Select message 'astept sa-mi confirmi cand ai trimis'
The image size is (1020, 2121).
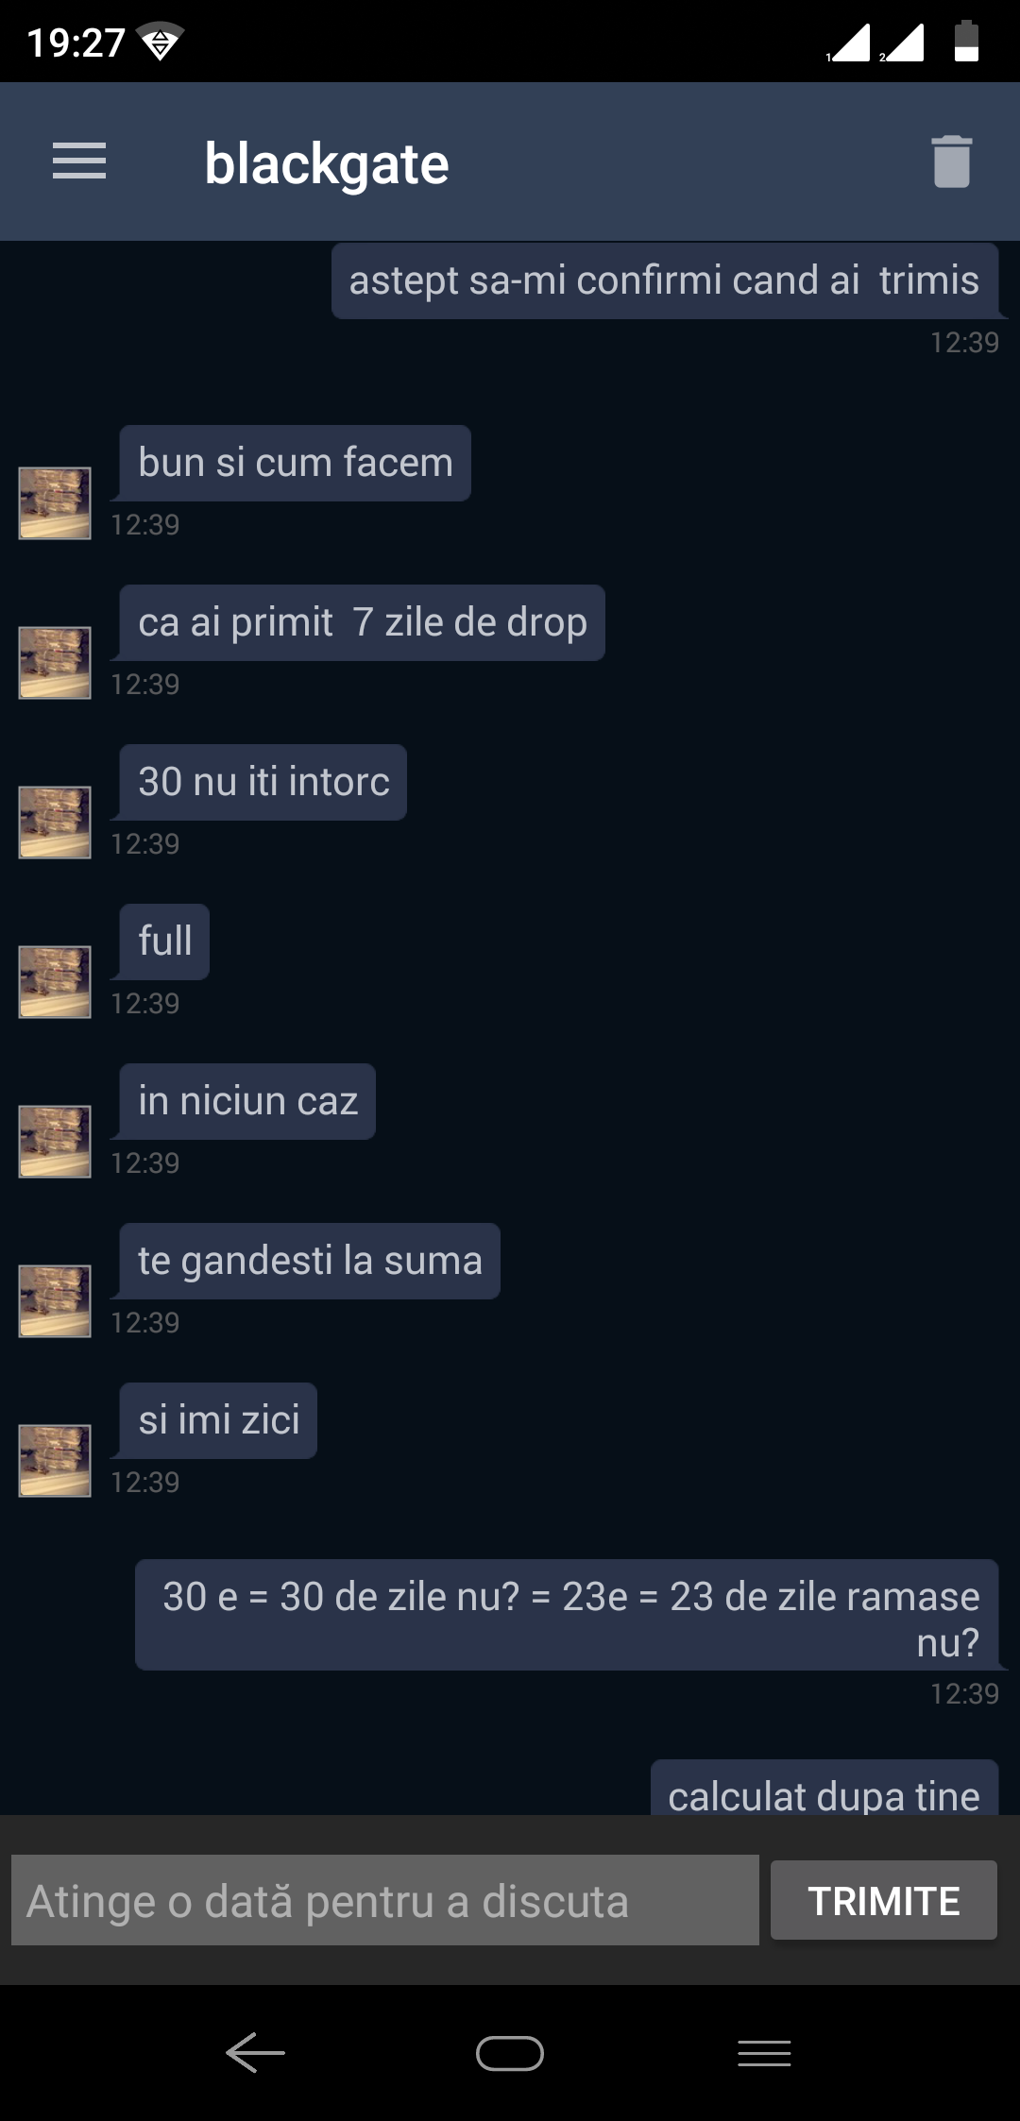(665, 280)
